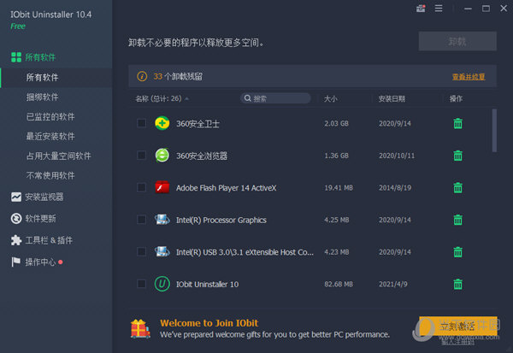
Task: Click trash icon for Adobe Flash Player 14 ActiveX
Action: tap(457, 188)
